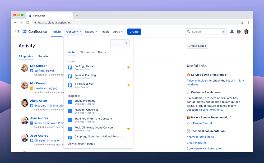Expand the Apps dropdown
The image size is (264, 163).
tap(118, 32)
